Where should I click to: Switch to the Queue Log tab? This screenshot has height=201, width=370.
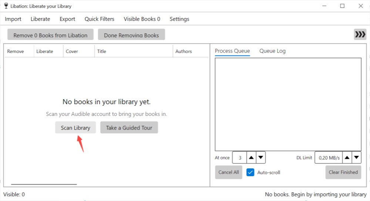272,51
